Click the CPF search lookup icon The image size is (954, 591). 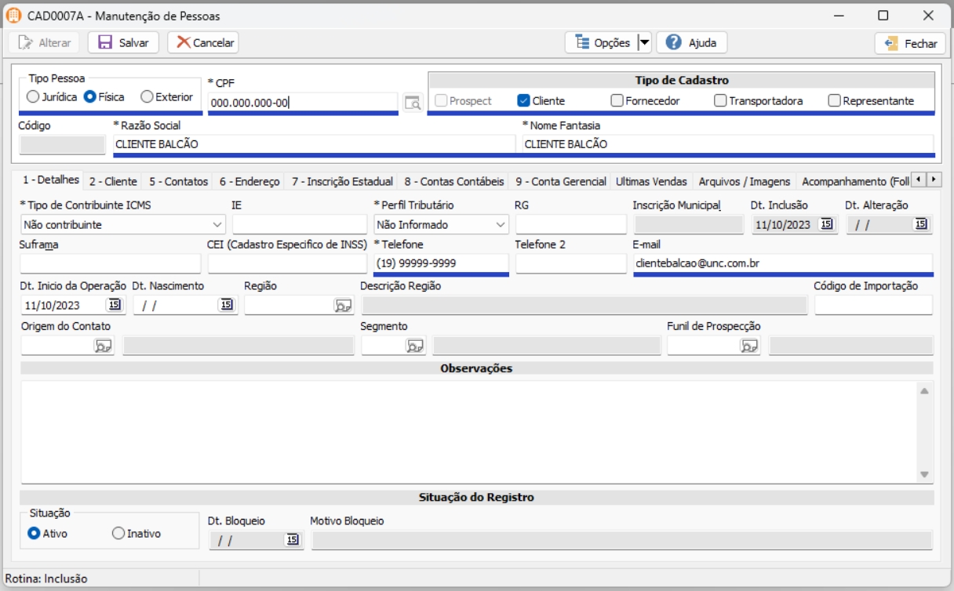point(413,103)
